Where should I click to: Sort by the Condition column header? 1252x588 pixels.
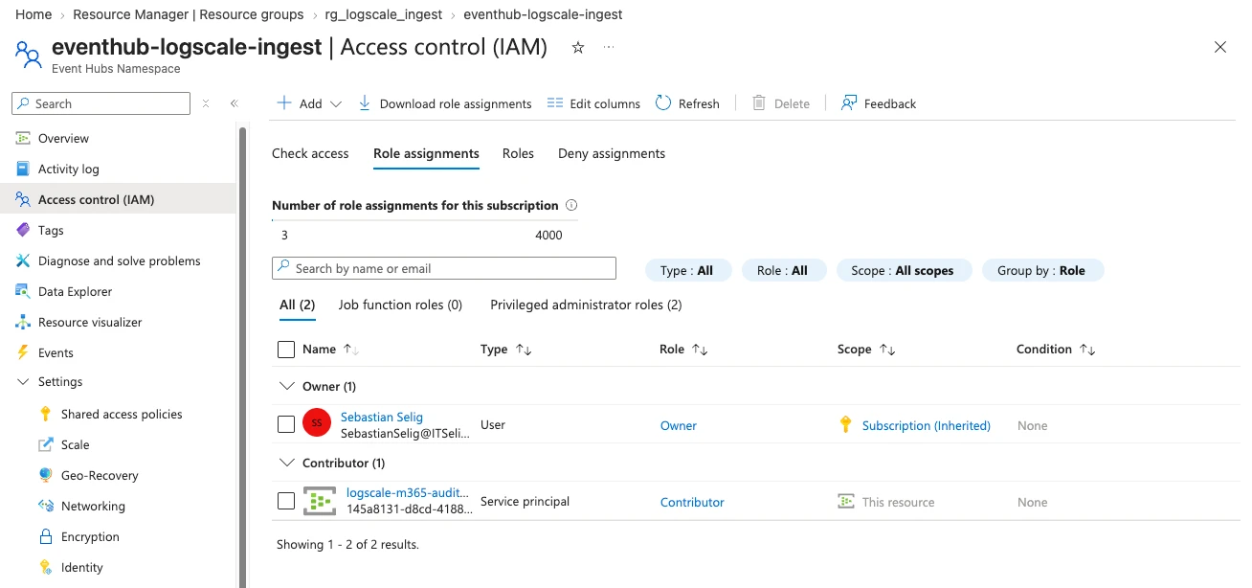(1056, 350)
